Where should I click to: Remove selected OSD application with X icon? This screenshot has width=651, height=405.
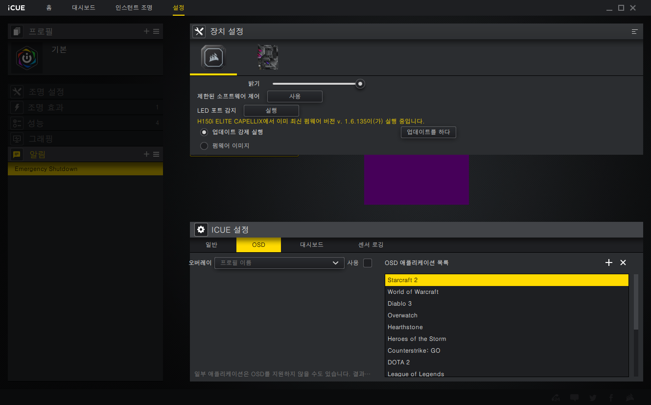[623, 262]
